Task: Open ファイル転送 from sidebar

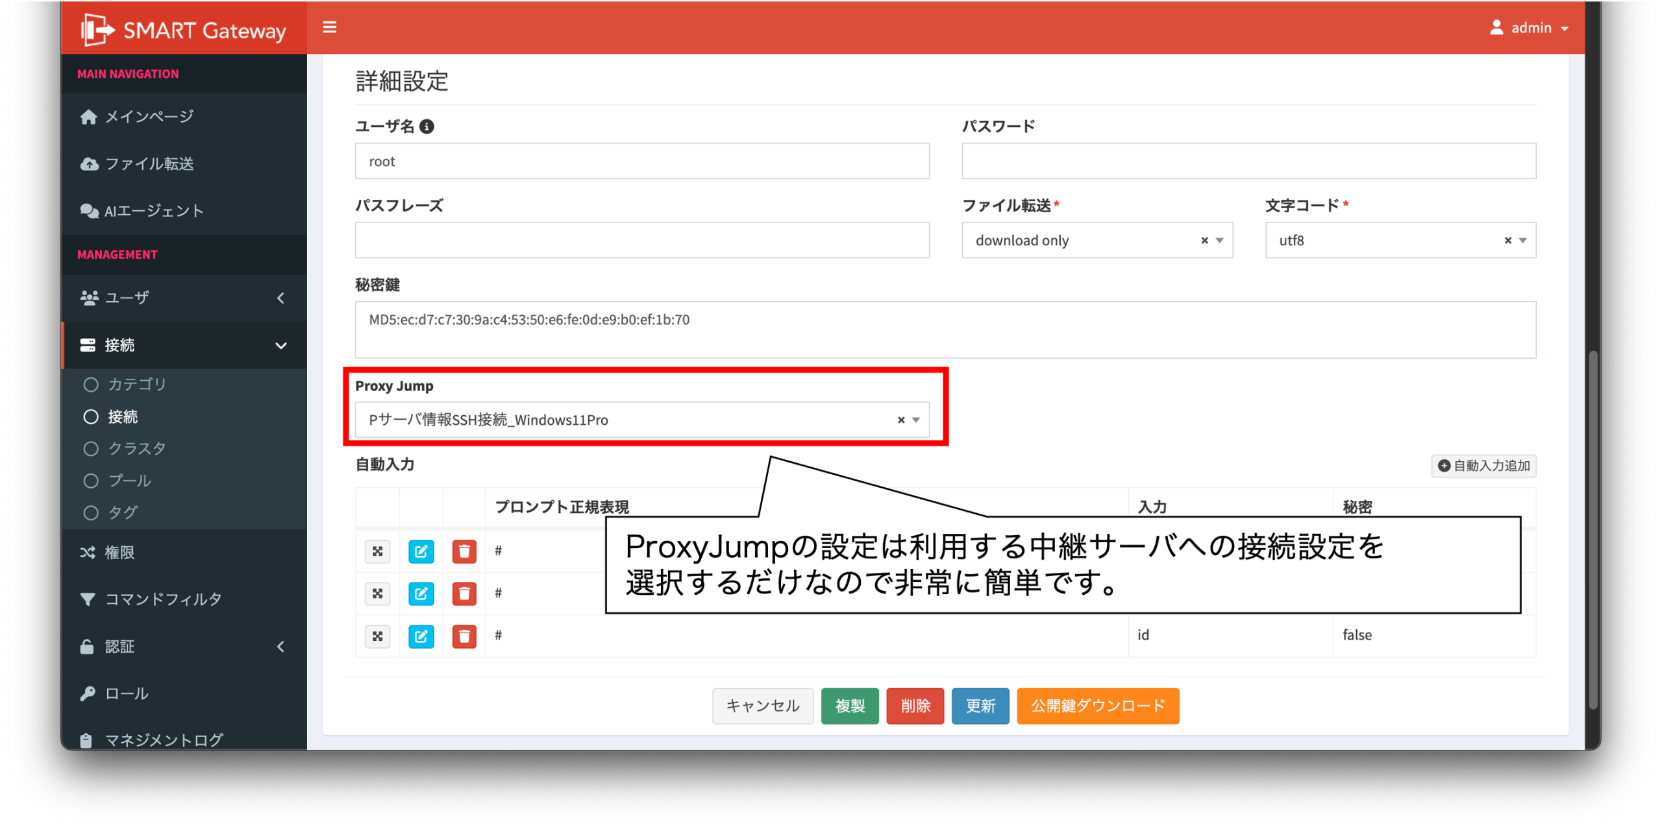Action: (149, 163)
